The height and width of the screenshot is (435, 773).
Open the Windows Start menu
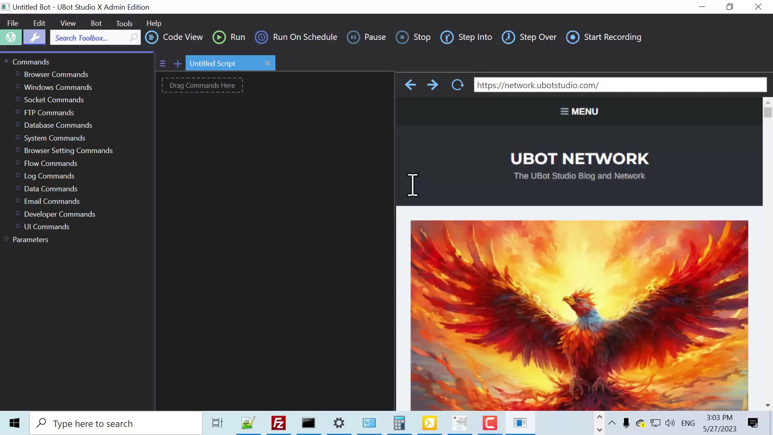(x=14, y=423)
